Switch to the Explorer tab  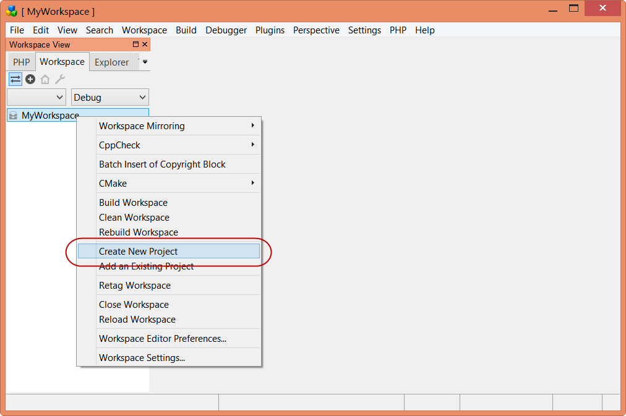(x=112, y=62)
